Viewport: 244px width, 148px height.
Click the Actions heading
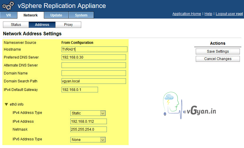click(218, 43)
